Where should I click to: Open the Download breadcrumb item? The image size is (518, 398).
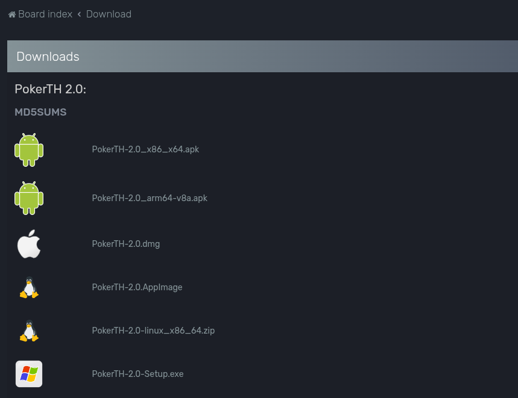click(x=109, y=14)
